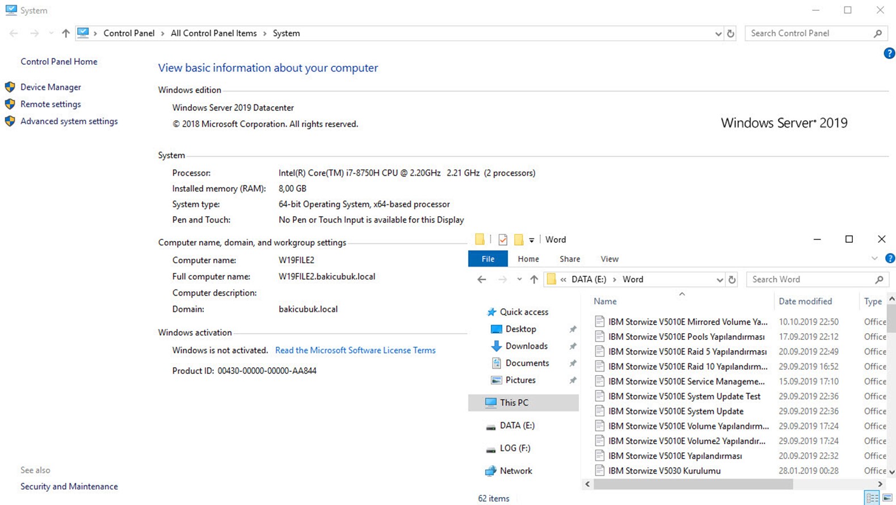
Task: Select All Control Panel Items breadcrumb
Action: tap(214, 33)
